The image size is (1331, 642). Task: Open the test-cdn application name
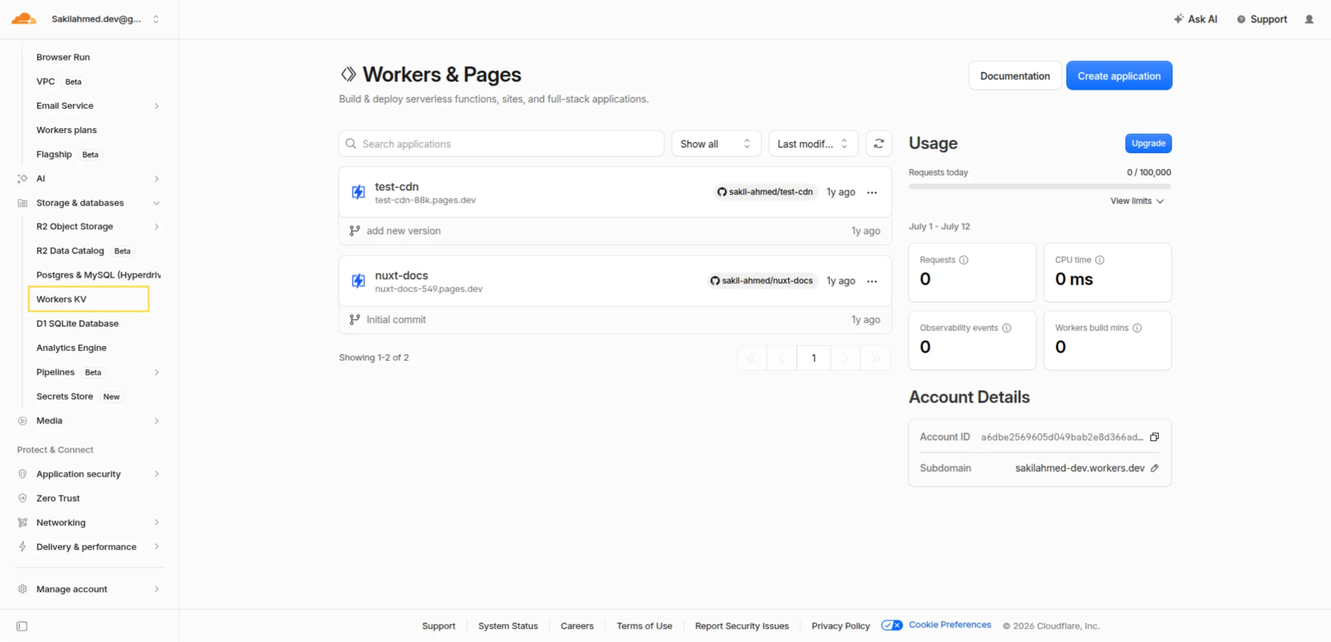pos(396,186)
